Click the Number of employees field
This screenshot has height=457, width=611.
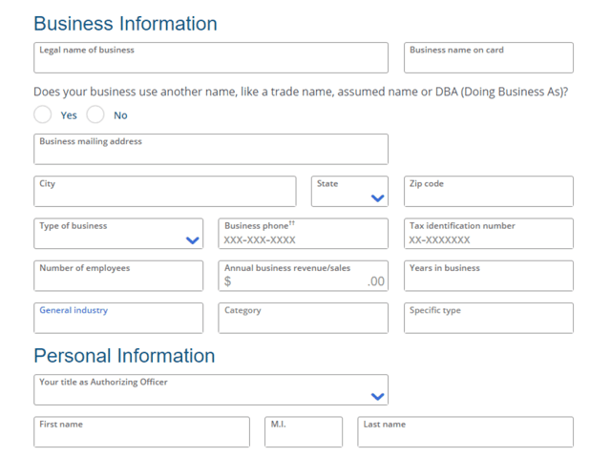pyautogui.click(x=118, y=276)
